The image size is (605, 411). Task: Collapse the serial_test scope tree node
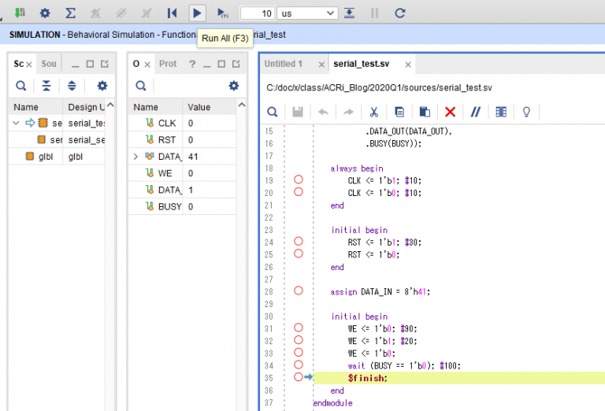17,123
